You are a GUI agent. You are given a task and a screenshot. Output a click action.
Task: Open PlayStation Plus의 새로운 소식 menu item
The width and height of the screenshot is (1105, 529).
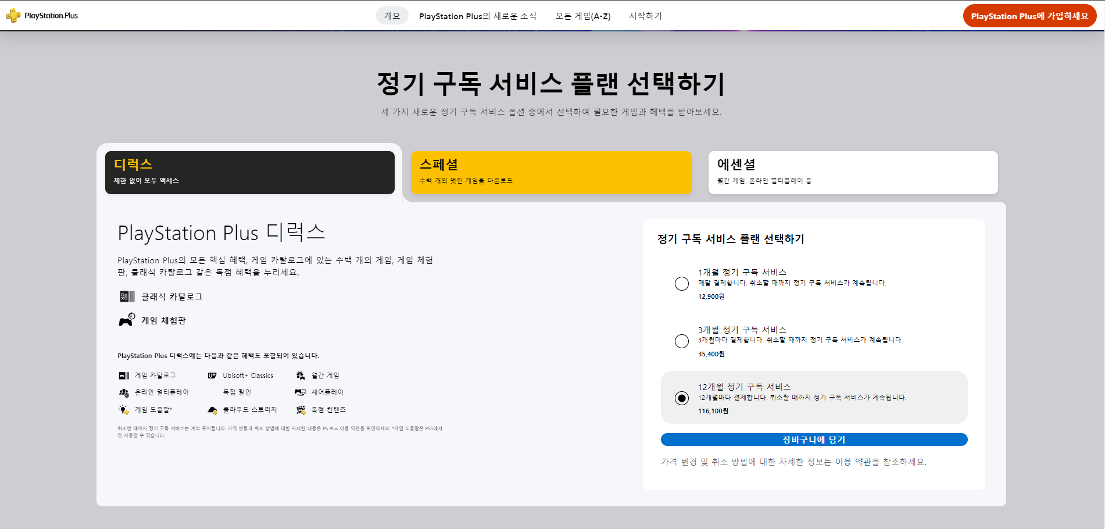pyautogui.click(x=477, y=16)
